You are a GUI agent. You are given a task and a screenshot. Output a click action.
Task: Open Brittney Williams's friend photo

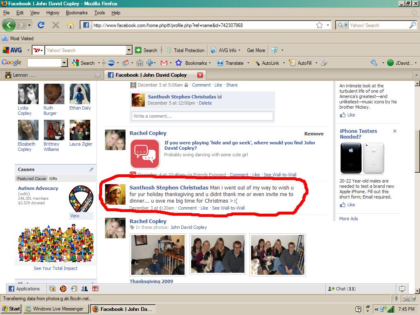pos(54,130)
